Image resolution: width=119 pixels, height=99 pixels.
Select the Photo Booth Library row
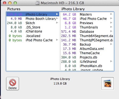pyautogui.click(x=33, y=19)
